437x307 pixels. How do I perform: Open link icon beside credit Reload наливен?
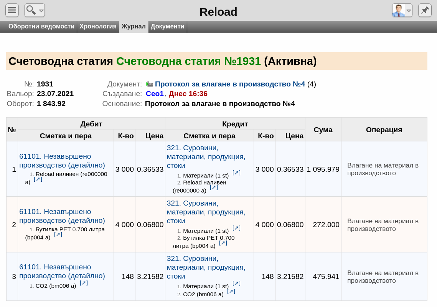click(x=214, y=187)
